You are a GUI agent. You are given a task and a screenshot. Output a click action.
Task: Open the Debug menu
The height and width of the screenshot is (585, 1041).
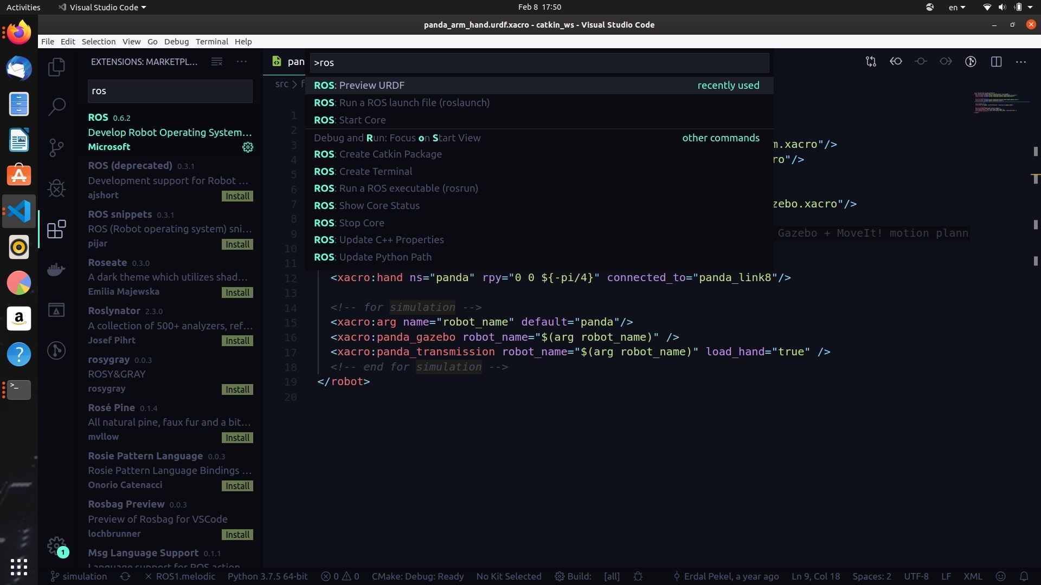176,41
